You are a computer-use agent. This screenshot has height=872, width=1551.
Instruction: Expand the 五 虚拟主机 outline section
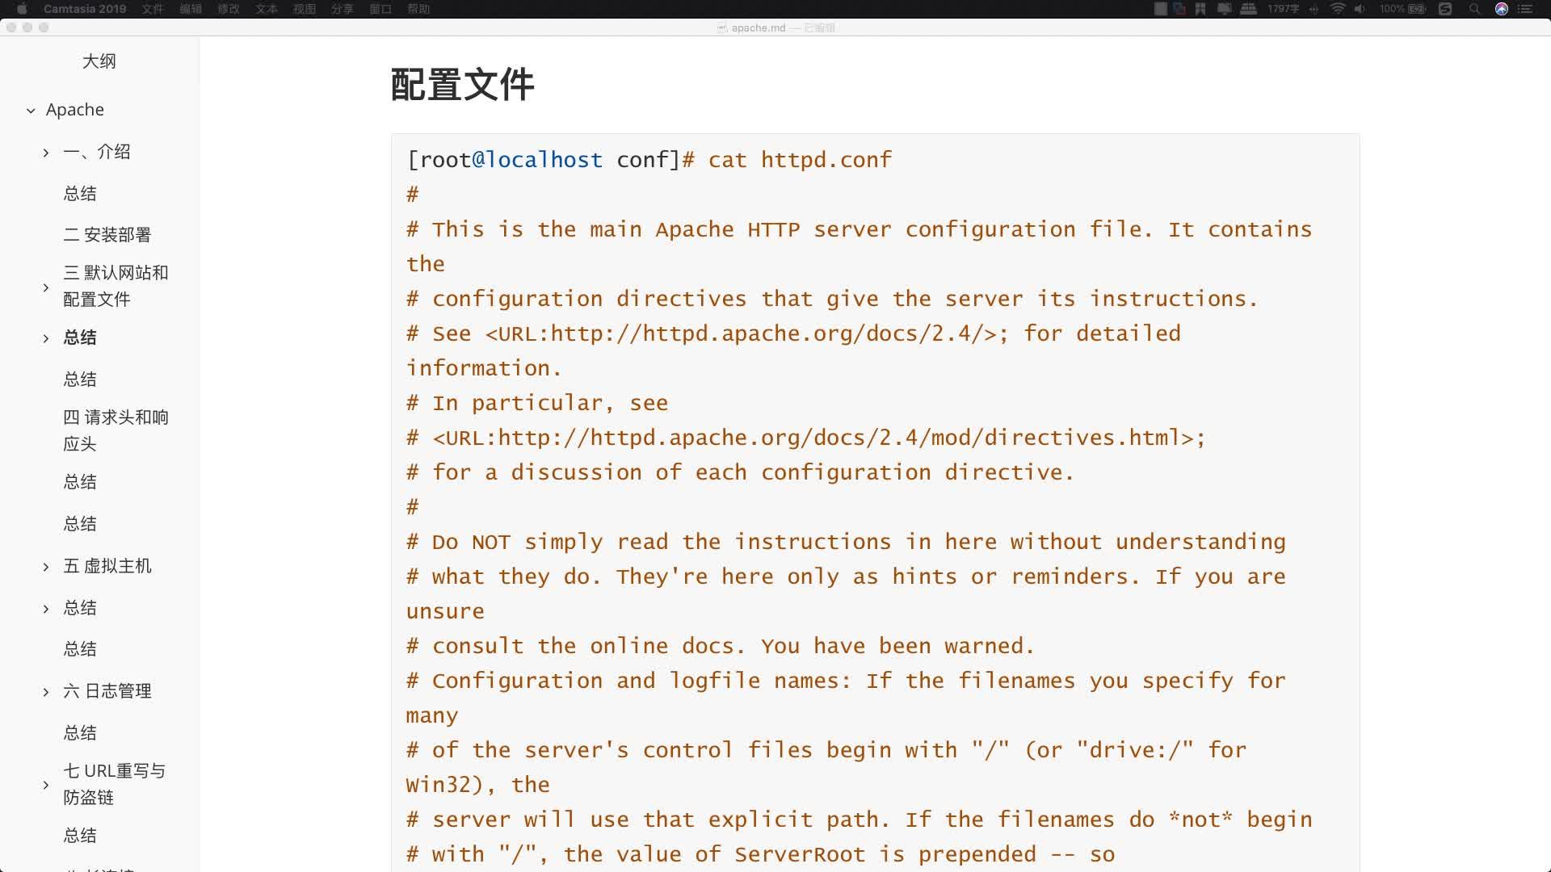(46, 567)
